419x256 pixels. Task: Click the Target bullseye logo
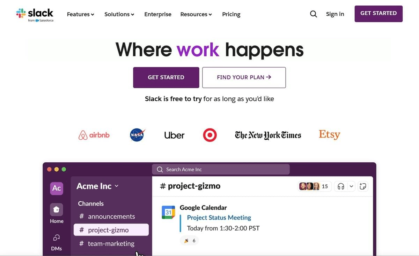point(209,135)
